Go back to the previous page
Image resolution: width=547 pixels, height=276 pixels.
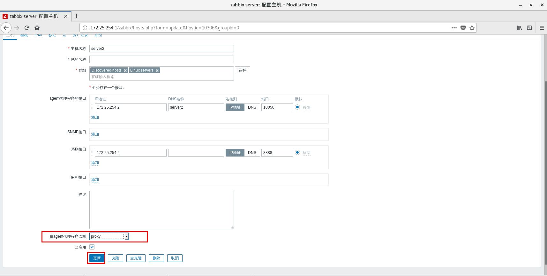click(6, 28)
